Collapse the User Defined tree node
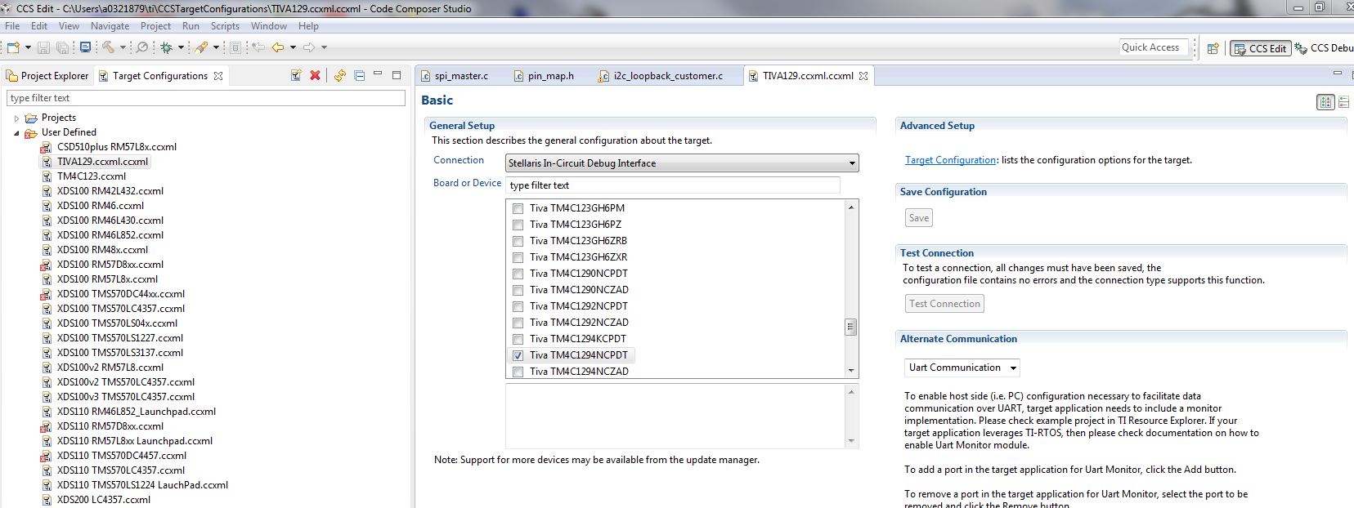This screenshot has height=508, width=1354. (16, 133)
